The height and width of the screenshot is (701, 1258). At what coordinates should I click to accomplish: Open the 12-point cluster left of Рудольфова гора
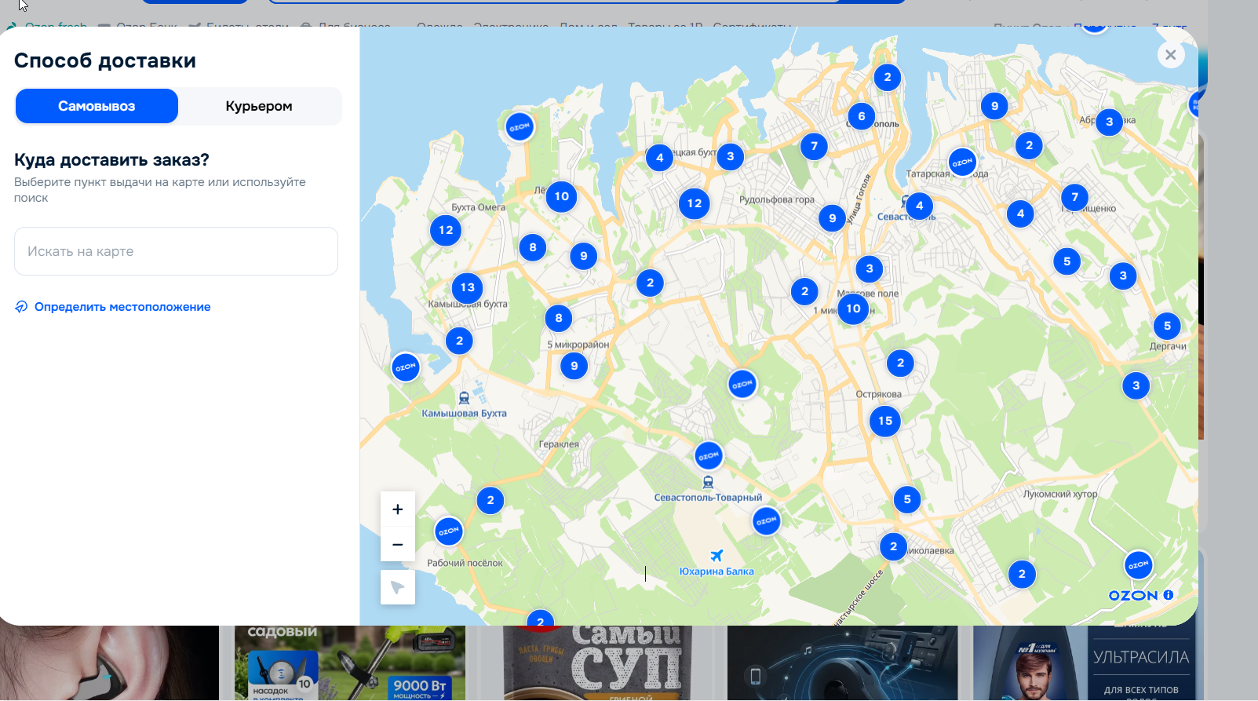coord(695,203)
